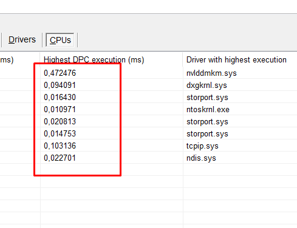Click storport.sys next to 0,014753
The width and height of the screenshot is (297, 228).
pyautogui.click(x=207, y=134)
